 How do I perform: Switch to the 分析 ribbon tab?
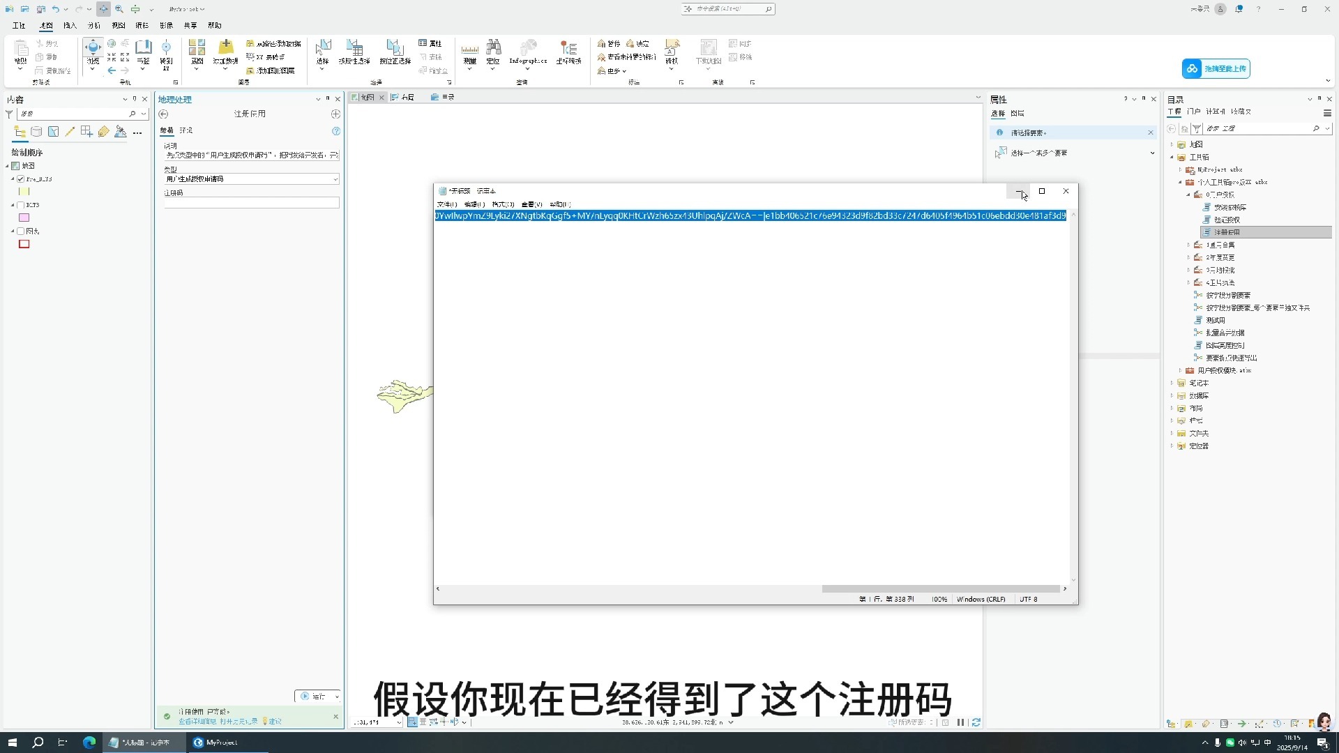(x=94, y=25)
